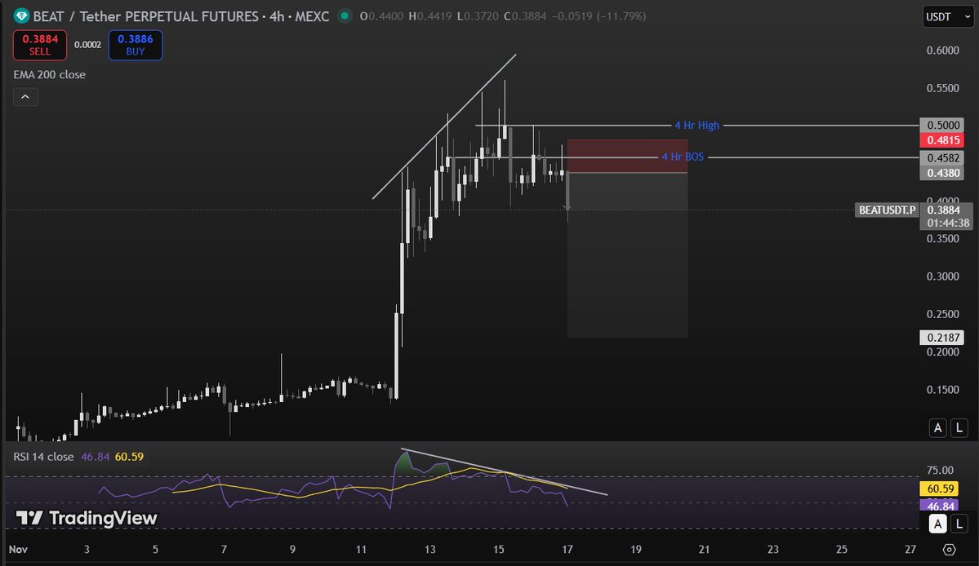Open the chart settings gear icon
Viewport: 979px width, 566px height.
click(x=949, y=549)
